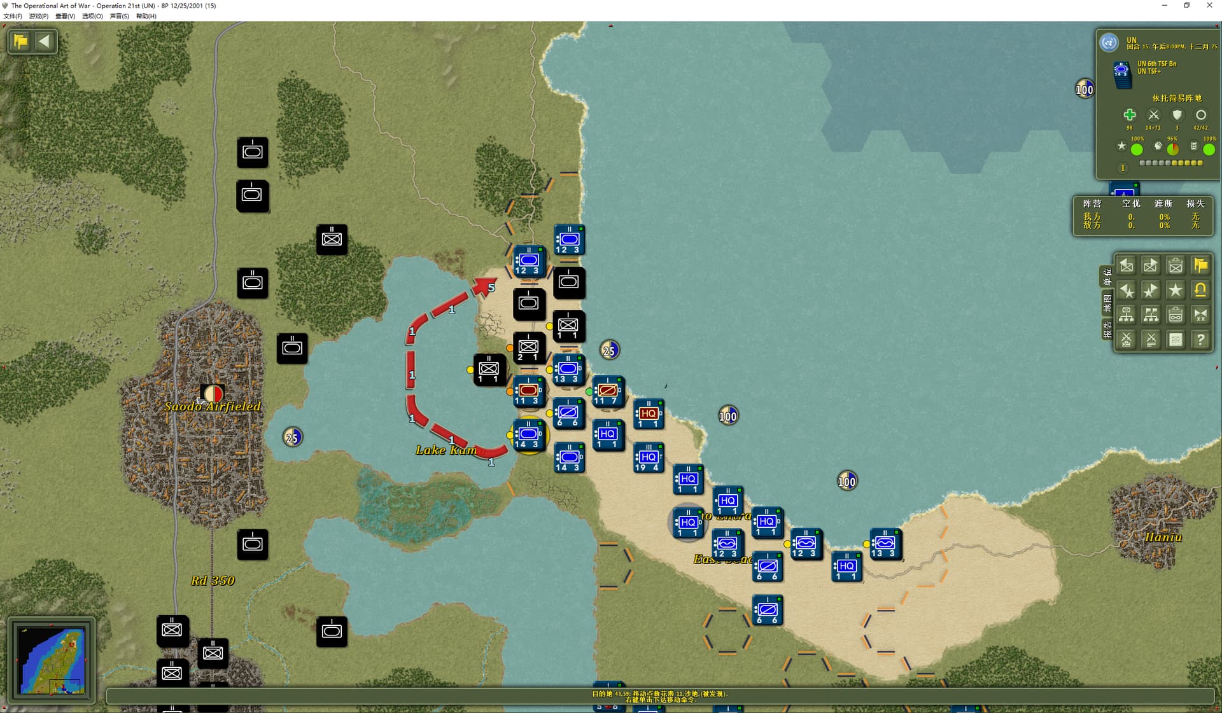Click the star with right arrow icon
This screenshot has height=713, width=1222.
tap(1151, 290)
